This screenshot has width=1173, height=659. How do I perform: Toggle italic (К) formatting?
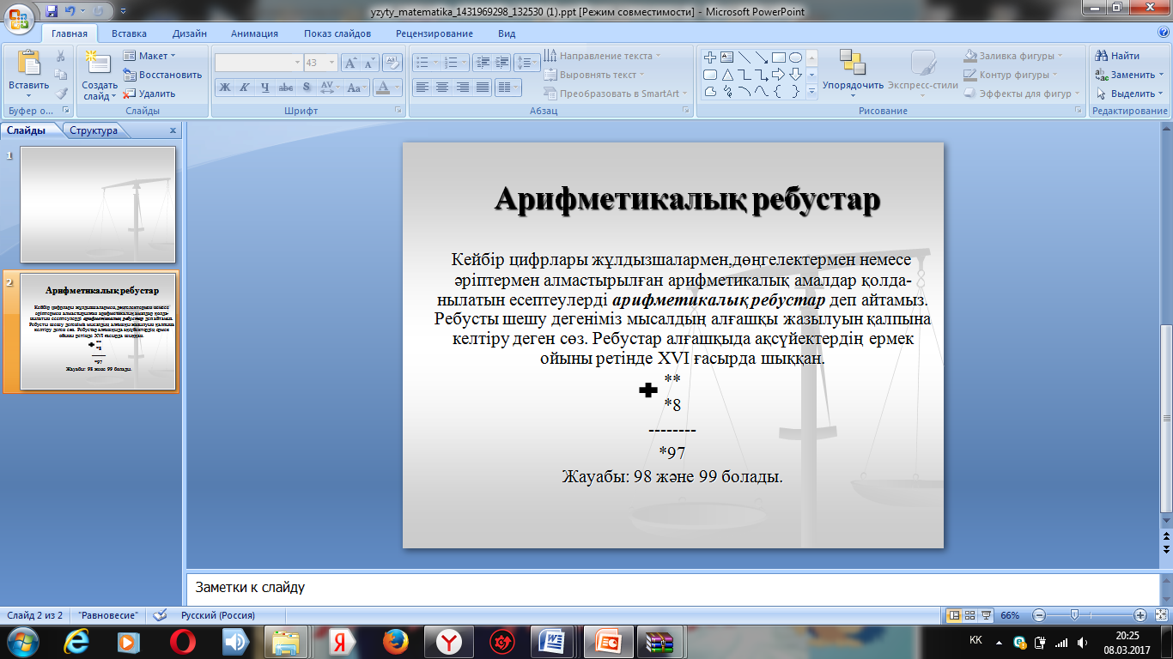click(244, 88)
